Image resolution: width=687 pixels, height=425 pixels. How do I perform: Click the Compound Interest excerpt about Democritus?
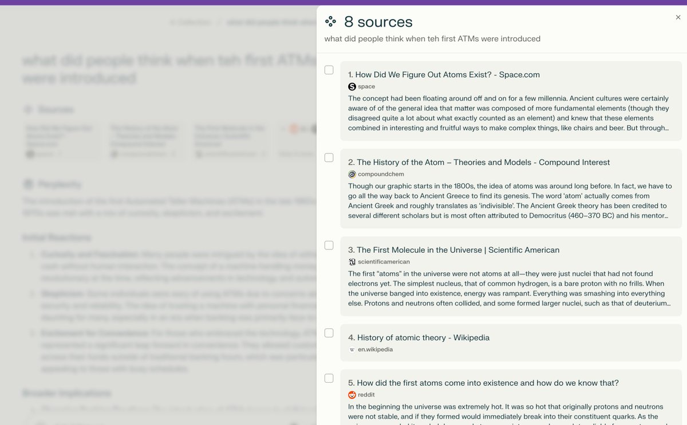pos(510,201)
